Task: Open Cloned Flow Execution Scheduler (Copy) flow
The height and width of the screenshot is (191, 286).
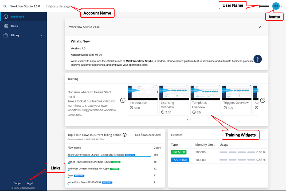Action: tap(89, 162)
